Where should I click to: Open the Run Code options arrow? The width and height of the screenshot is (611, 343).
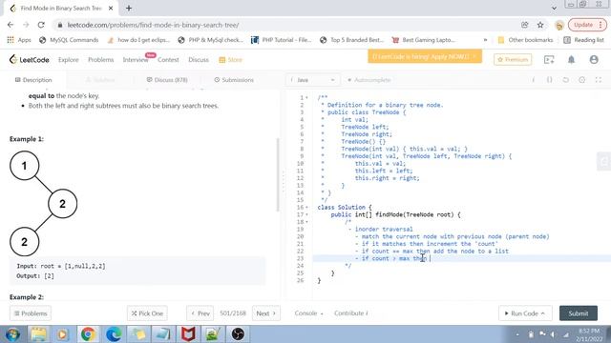coord(543,313)
